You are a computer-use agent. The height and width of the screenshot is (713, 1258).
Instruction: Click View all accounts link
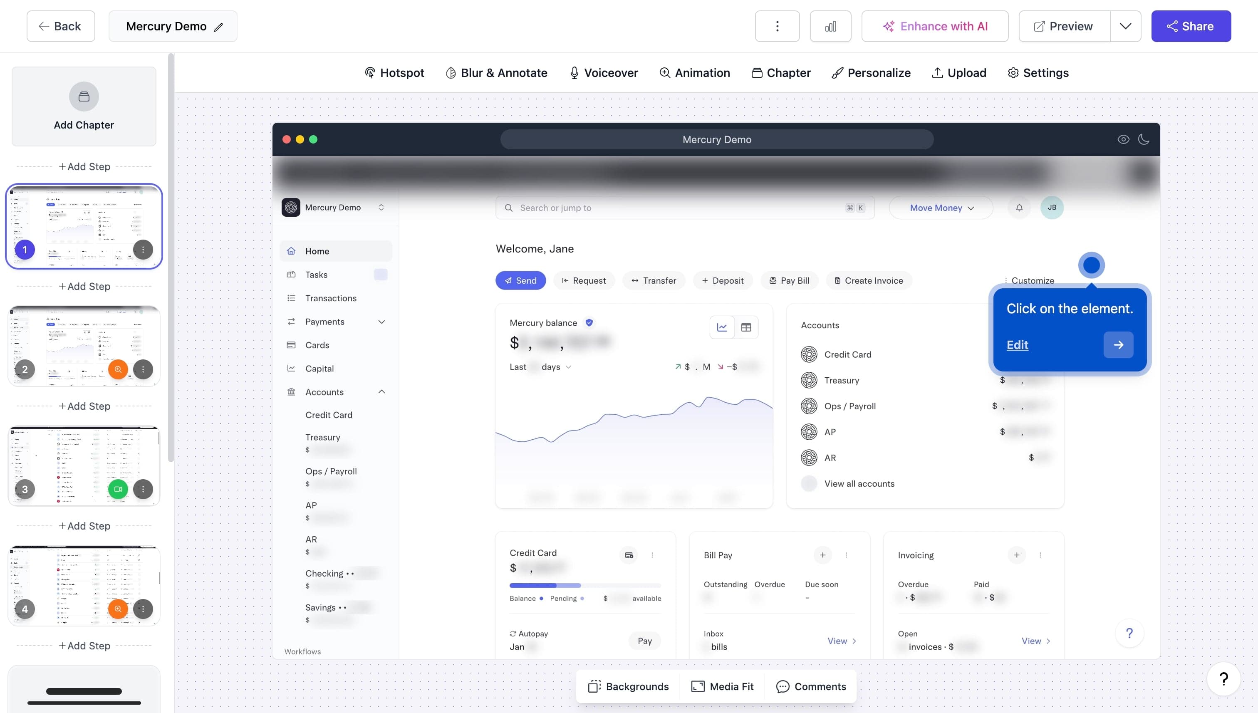(859, 484)
